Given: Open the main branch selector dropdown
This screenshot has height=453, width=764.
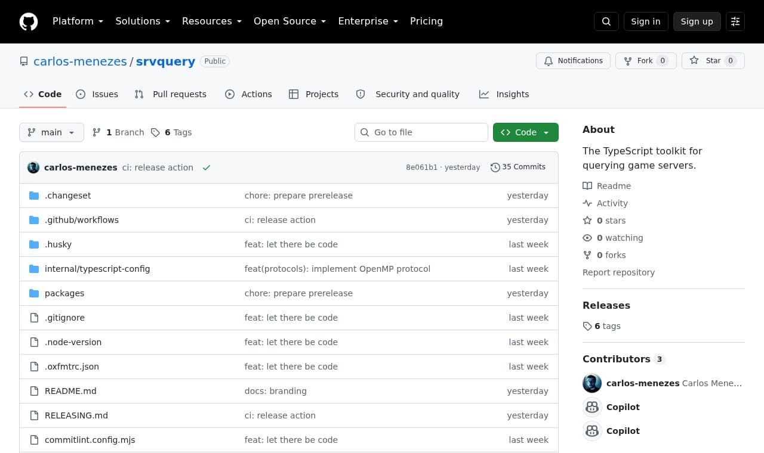Looking at the screenshot, I should (x=51, y=132).
